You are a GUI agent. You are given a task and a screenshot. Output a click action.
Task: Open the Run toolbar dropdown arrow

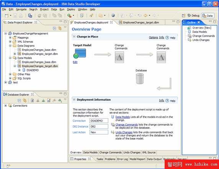coord(74,16)
